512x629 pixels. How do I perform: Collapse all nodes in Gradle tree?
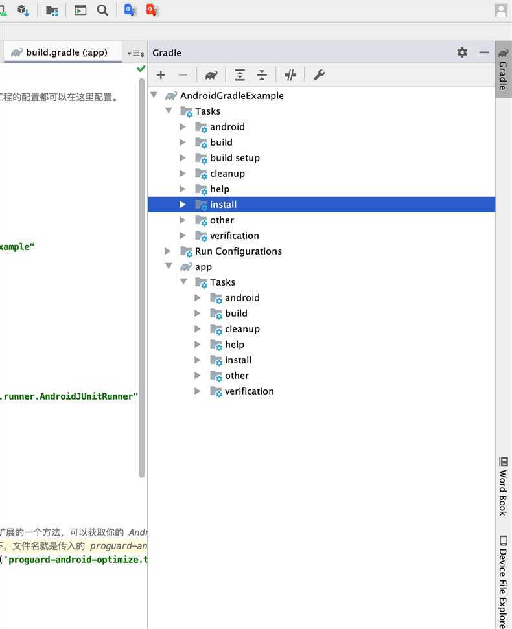point(262,75)
